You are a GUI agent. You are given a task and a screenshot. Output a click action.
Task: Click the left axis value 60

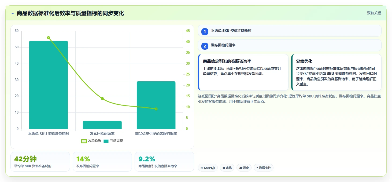[17, 31]
